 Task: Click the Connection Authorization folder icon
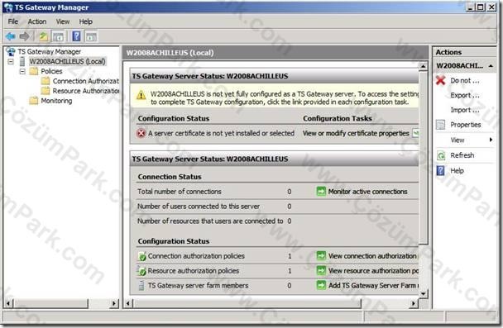[46, 81]
